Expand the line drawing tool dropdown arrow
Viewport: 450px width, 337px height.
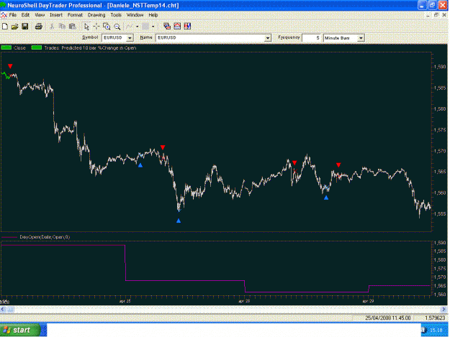click(138, 27)
